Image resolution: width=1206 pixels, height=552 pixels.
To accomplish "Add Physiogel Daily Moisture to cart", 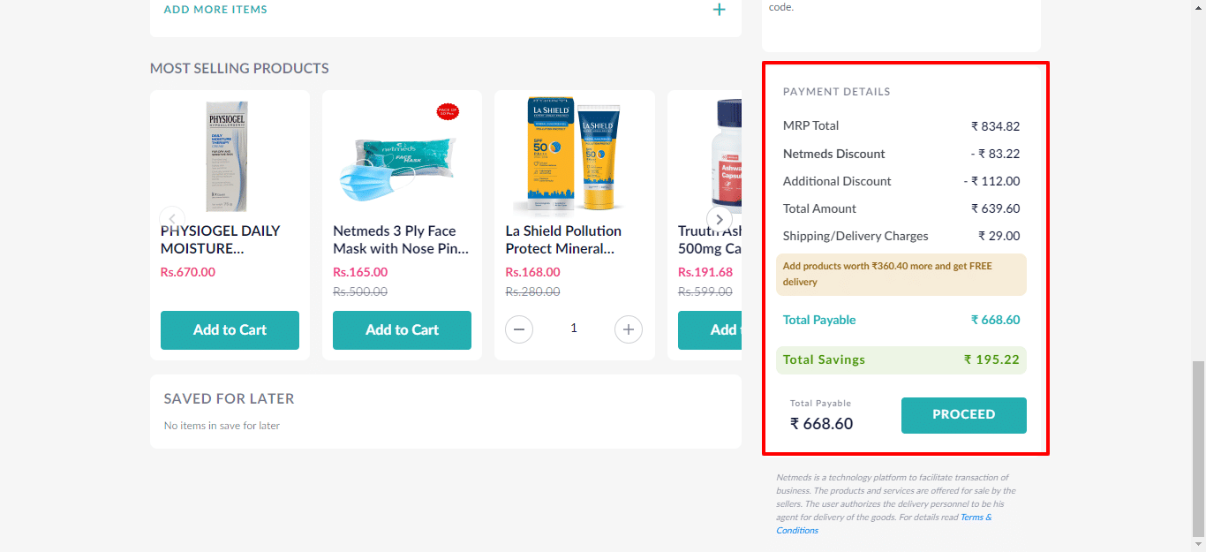I will coord(230,330).
